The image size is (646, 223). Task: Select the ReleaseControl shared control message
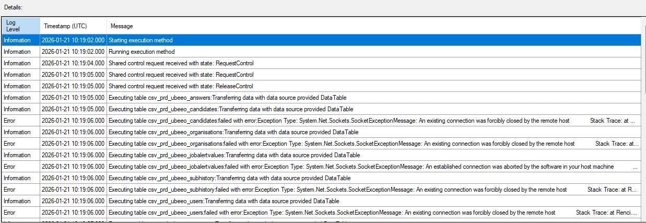pyautogui.click(x=181, y=86)
